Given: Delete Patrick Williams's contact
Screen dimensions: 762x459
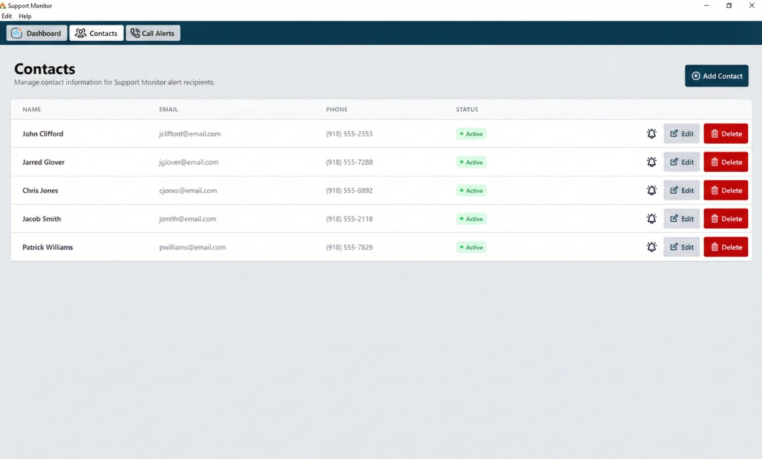Looking at the screenshot, I should [x=726, y=247].
